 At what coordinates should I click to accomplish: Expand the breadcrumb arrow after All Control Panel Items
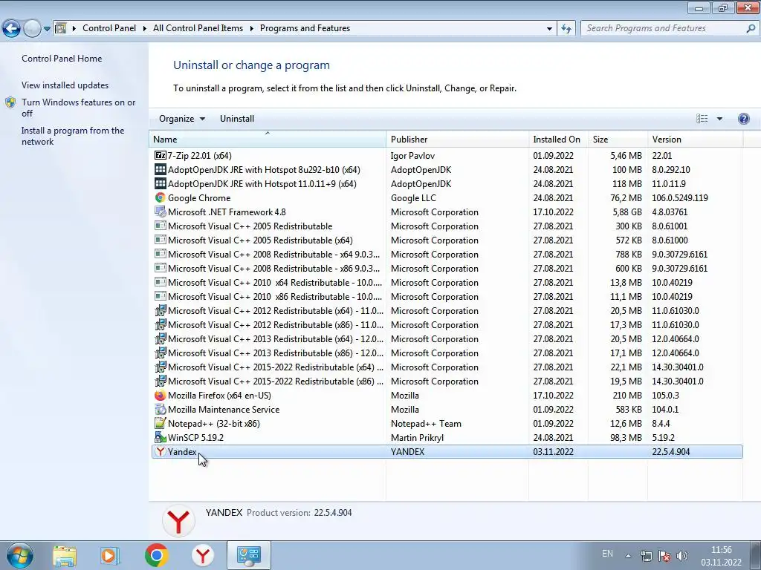click(x=252, y=29)
